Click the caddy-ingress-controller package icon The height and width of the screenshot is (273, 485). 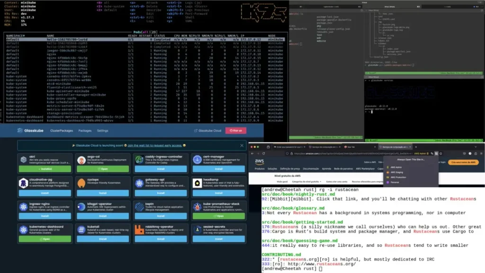pos(140,160)
